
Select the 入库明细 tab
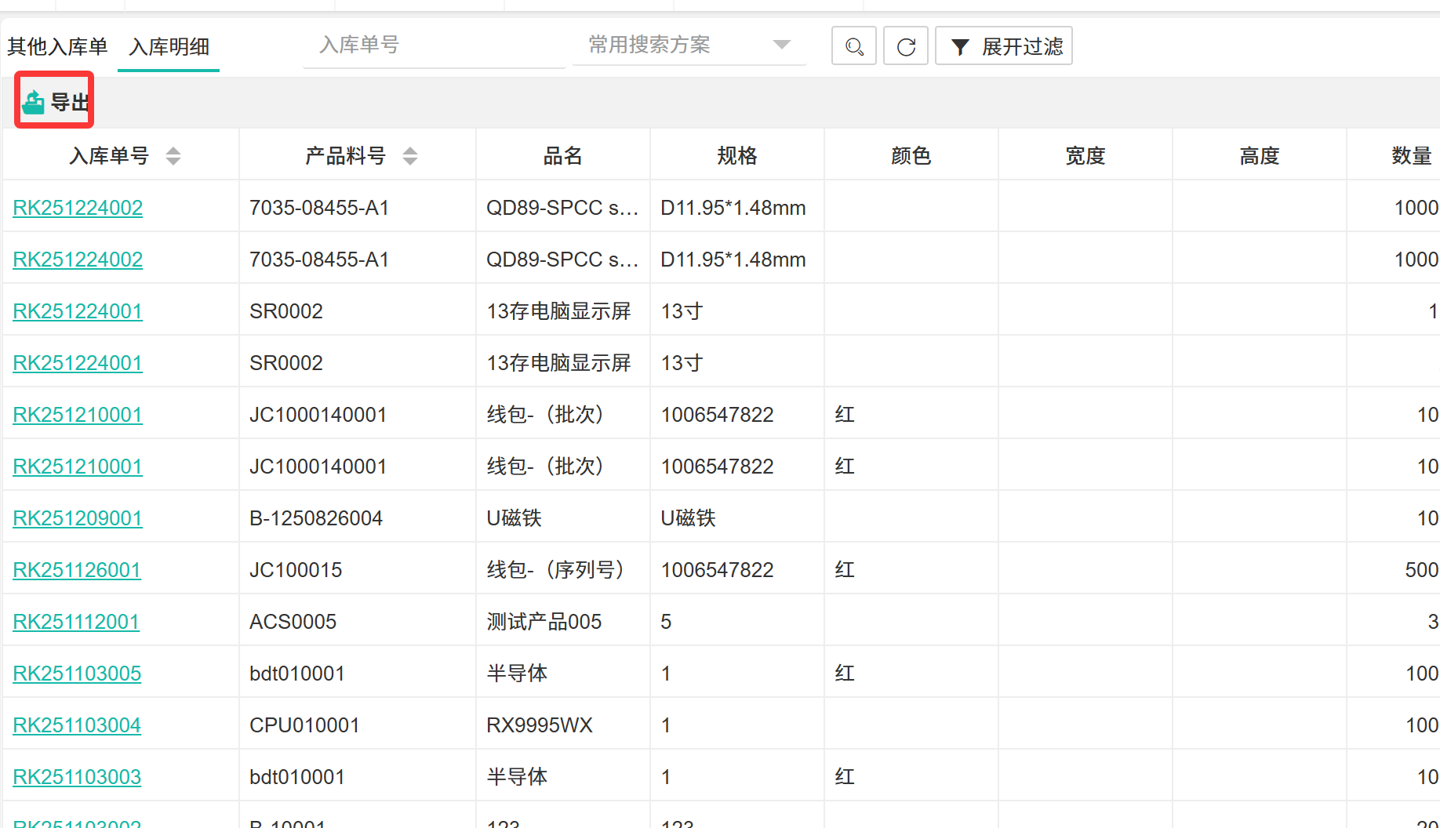tap(169, 47)
